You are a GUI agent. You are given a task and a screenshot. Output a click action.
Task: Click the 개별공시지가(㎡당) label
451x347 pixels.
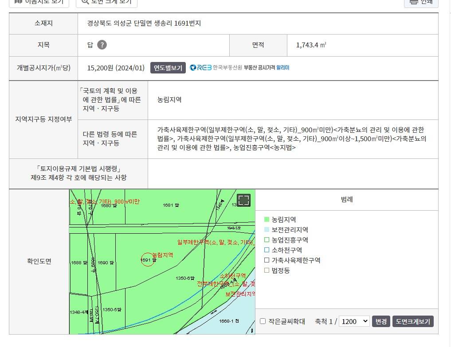coord(43,68)
